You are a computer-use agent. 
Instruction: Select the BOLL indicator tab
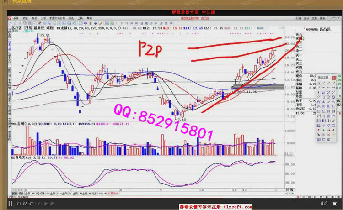coord(99,194)
